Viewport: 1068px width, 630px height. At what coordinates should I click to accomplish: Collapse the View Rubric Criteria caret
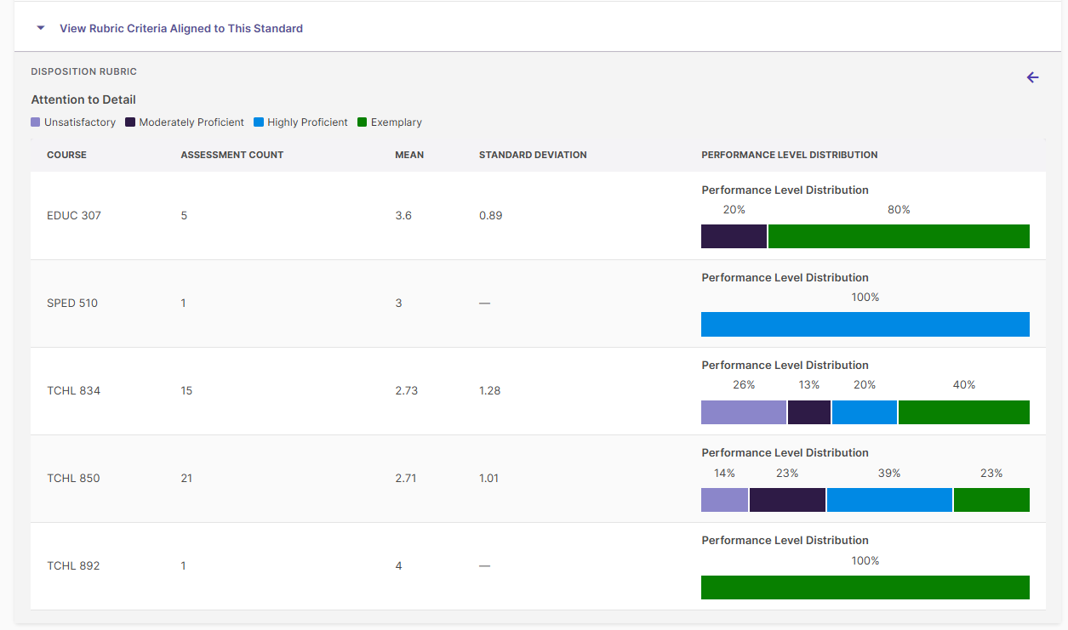coord(41,28)
